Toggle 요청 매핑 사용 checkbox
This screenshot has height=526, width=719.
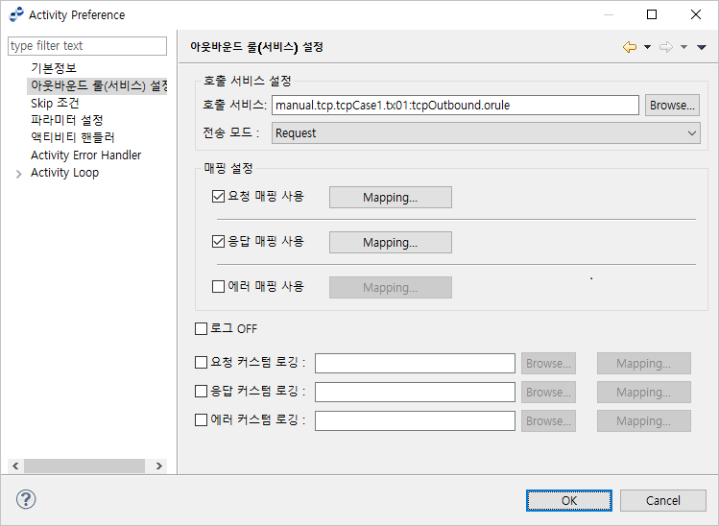[218, 197]
